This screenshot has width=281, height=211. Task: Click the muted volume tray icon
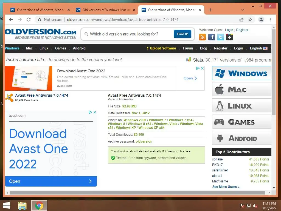coord(255,206)
